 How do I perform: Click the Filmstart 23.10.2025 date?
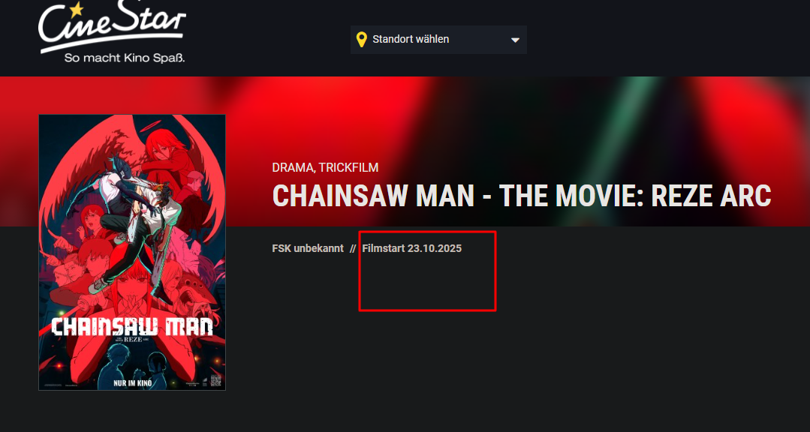pyautogui.click(x=411, y=248)
